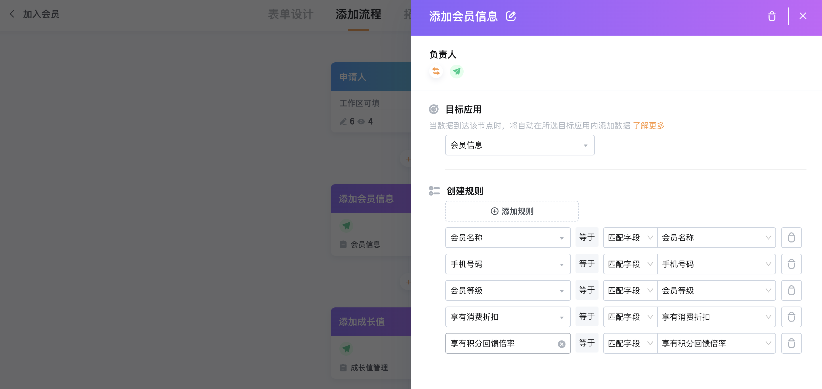This screenshot has height=389, width=822.
Task: Clear the 享有积分回馈倍率 field selection
Action: (x=562, y=344)
